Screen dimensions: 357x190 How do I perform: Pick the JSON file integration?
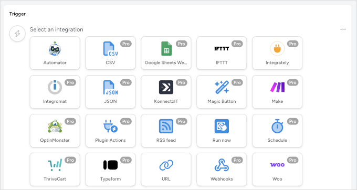click(x=110, y=92)
